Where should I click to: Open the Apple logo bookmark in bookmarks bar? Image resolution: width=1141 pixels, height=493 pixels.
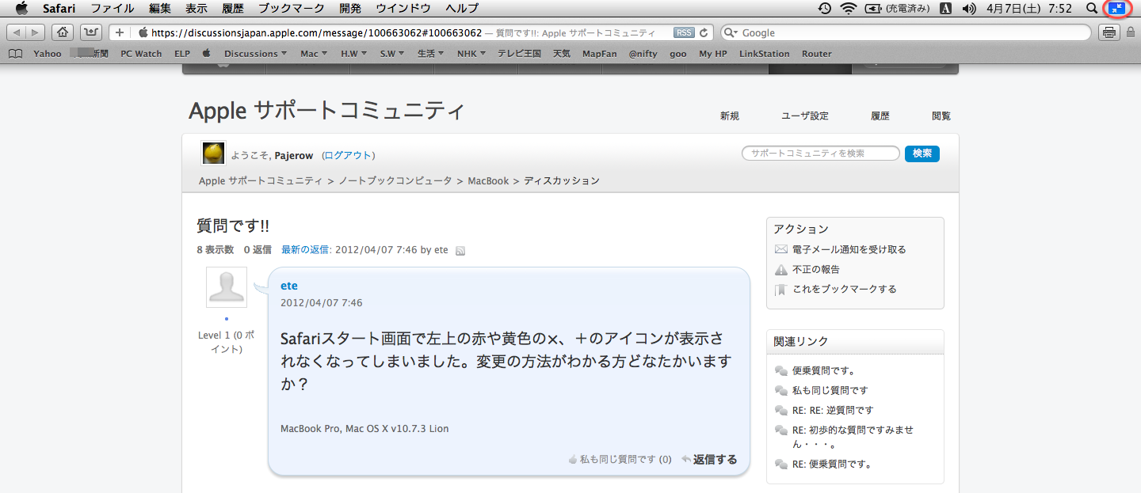pyautogui.click(x=207, y=53)
